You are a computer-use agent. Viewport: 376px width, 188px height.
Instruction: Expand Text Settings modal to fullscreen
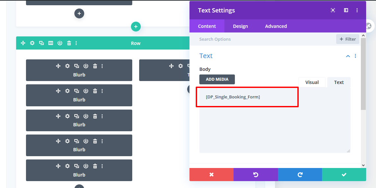point(333,10)
